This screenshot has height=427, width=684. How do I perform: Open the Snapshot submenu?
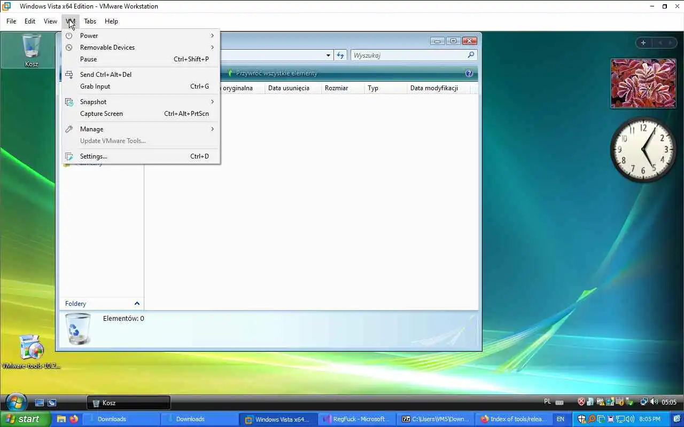click(x=141, y=102)
